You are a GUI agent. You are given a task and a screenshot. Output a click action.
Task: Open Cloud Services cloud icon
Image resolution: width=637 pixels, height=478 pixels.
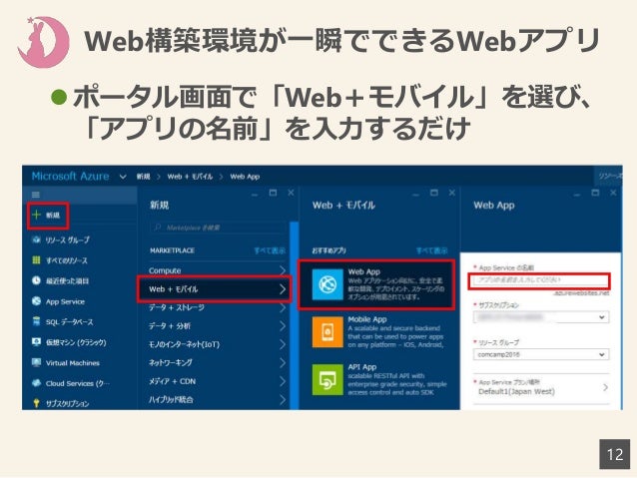click(36, 383)
